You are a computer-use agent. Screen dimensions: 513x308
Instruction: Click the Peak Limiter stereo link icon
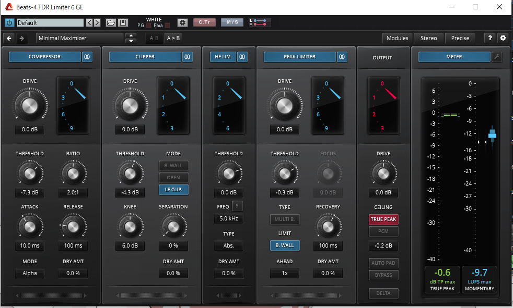pyautogui.click(x=342, y=57)
